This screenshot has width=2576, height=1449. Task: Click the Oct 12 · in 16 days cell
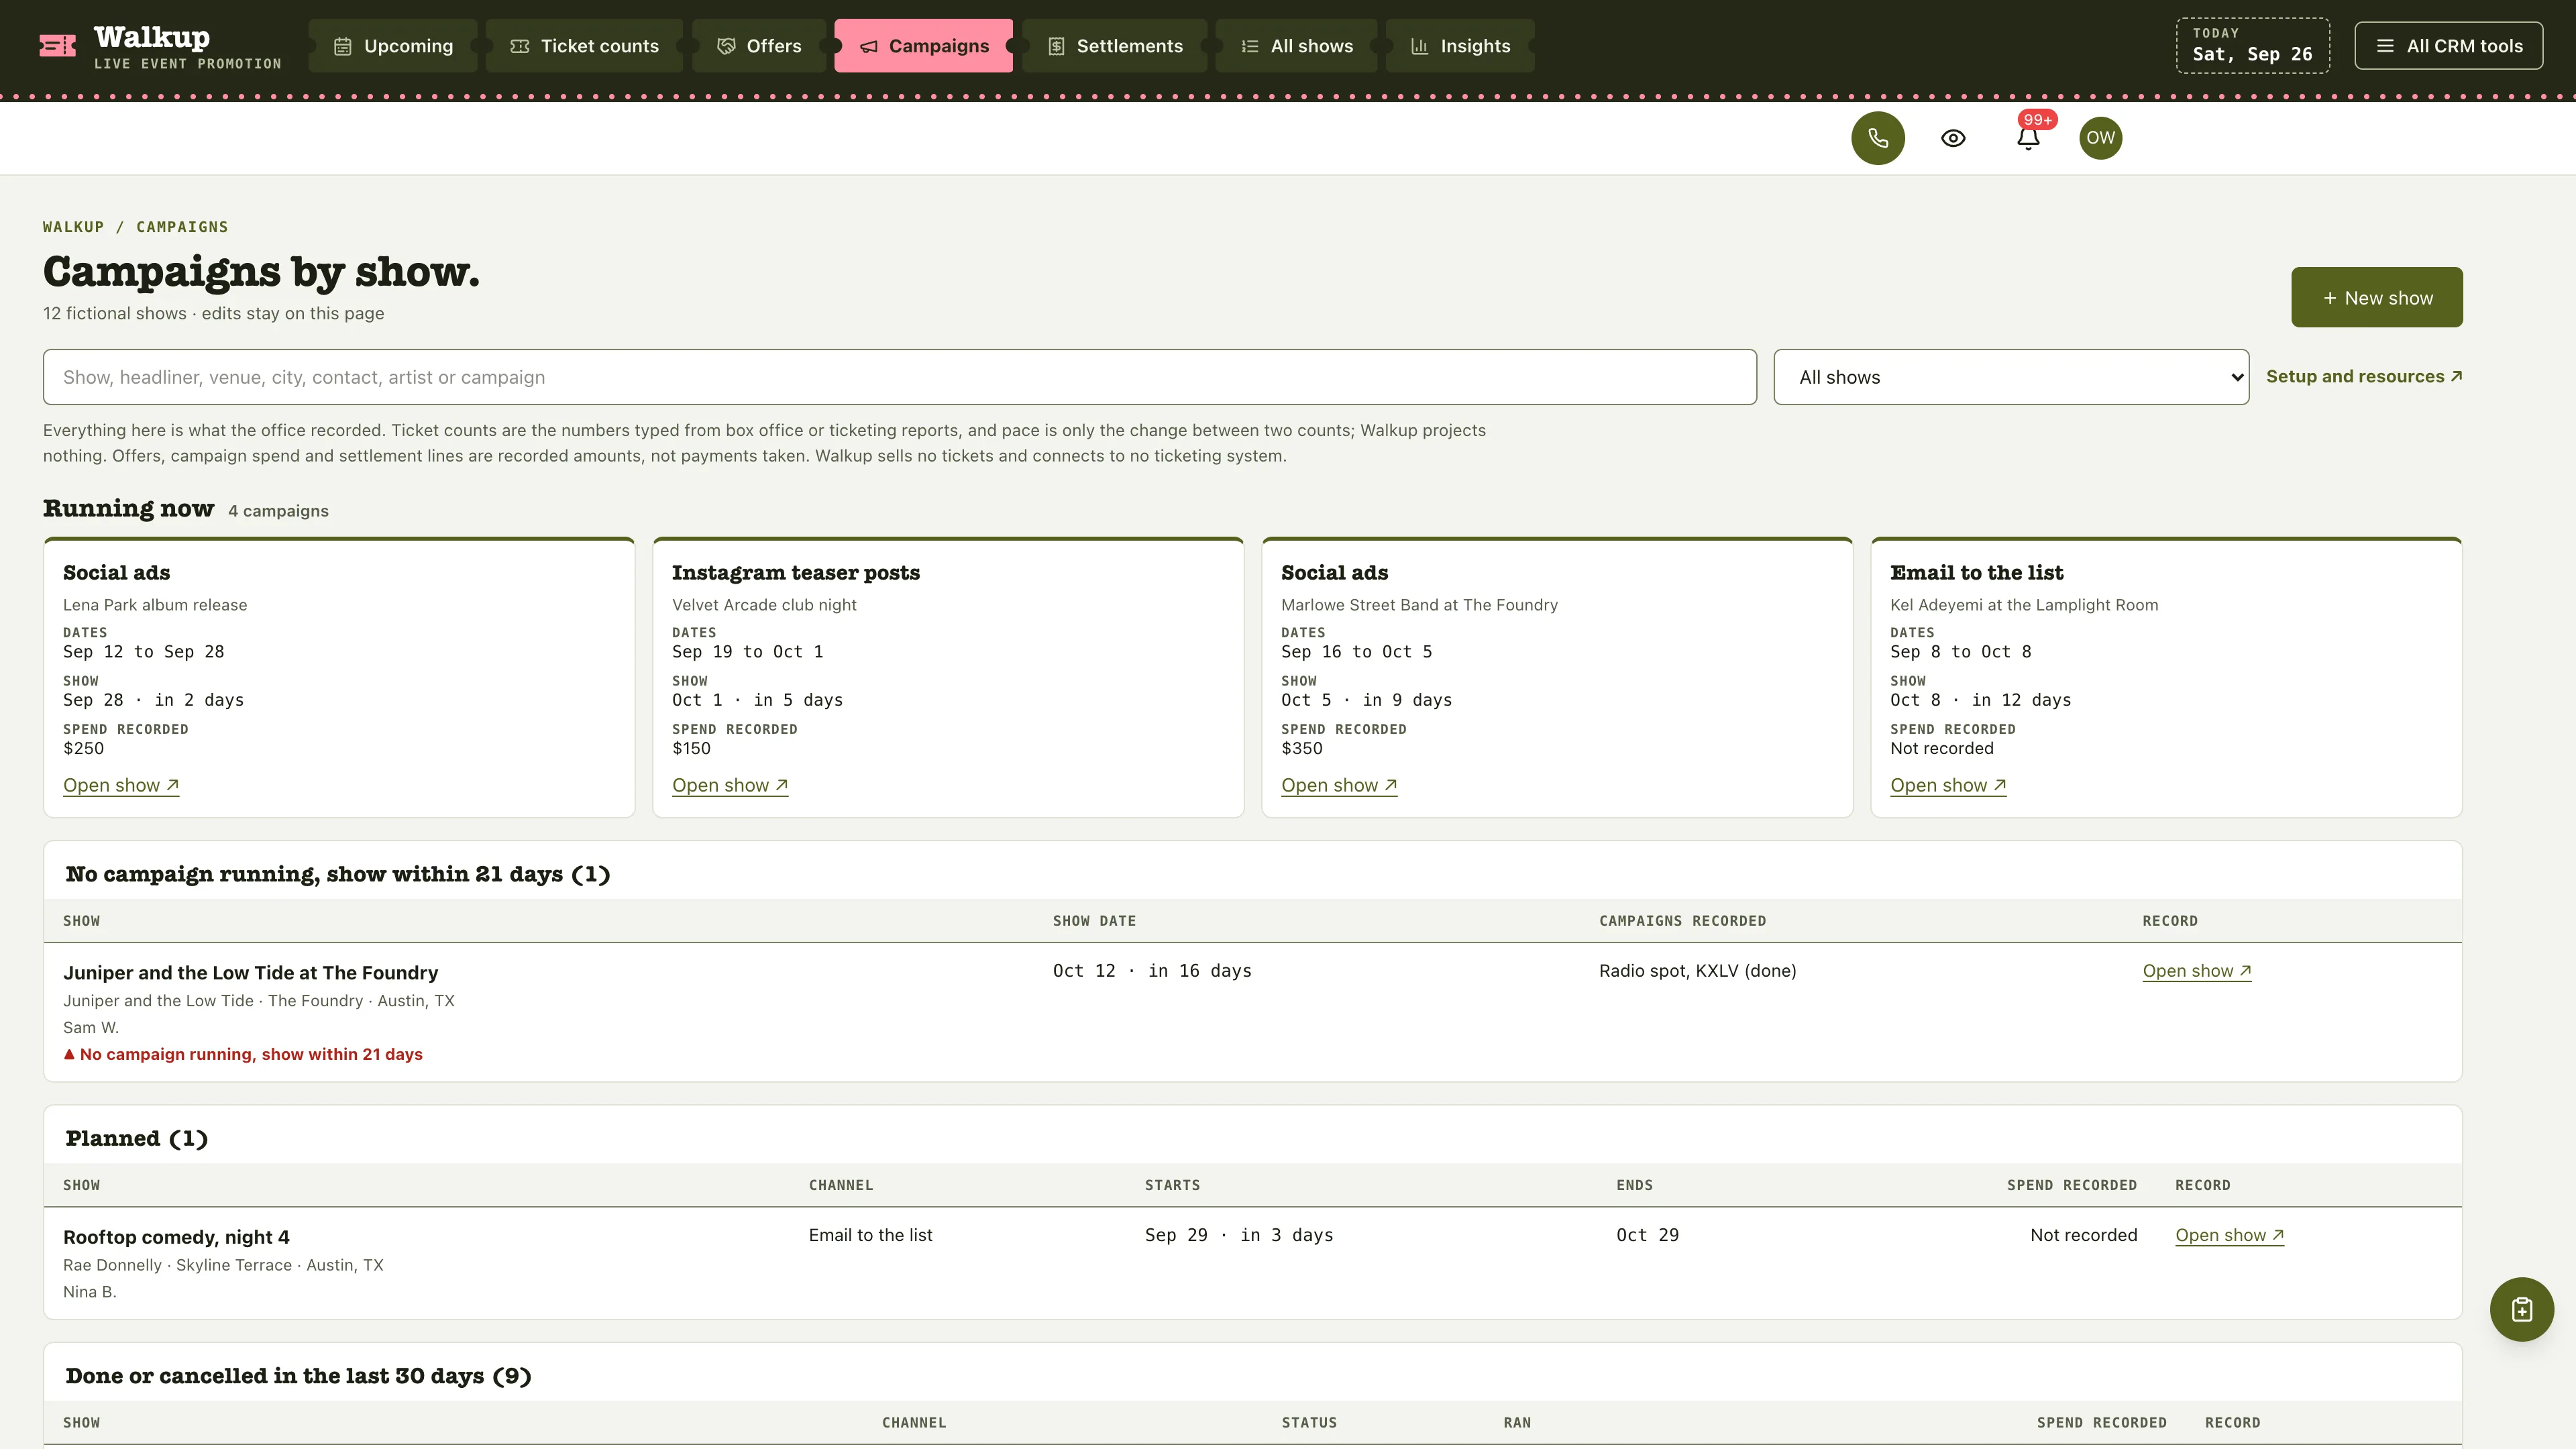(1152, 971)
